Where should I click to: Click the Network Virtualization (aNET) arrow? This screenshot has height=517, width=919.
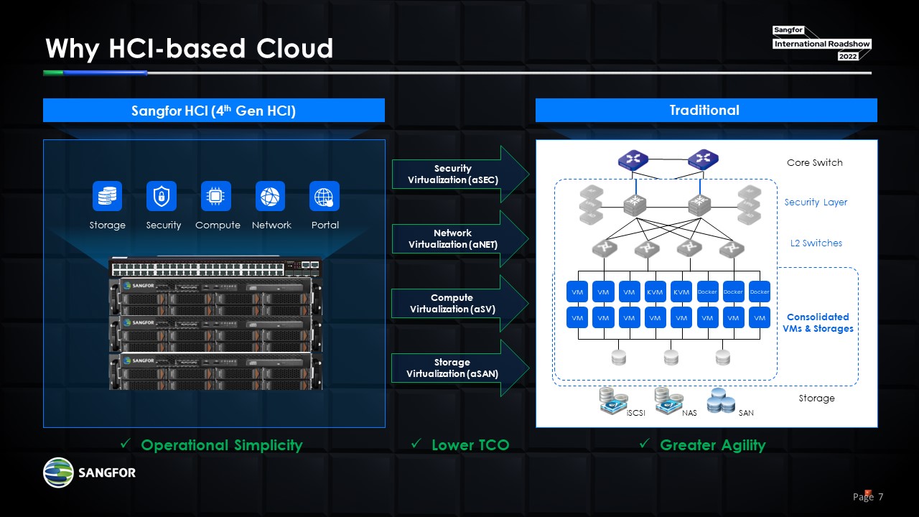[x=459, y=239]
